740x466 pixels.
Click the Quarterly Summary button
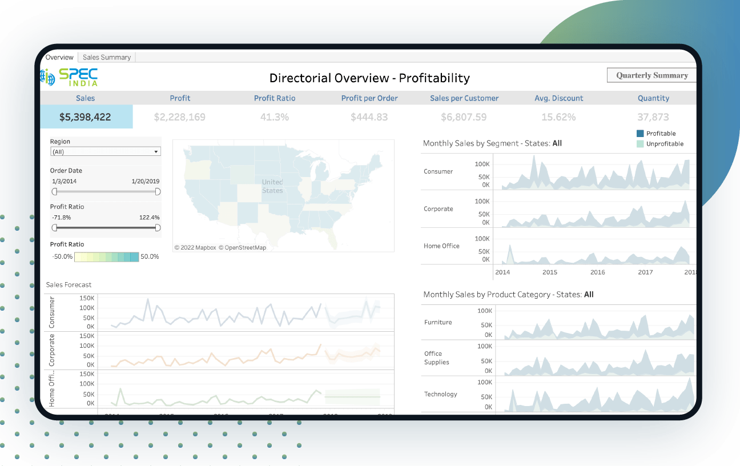652,75
